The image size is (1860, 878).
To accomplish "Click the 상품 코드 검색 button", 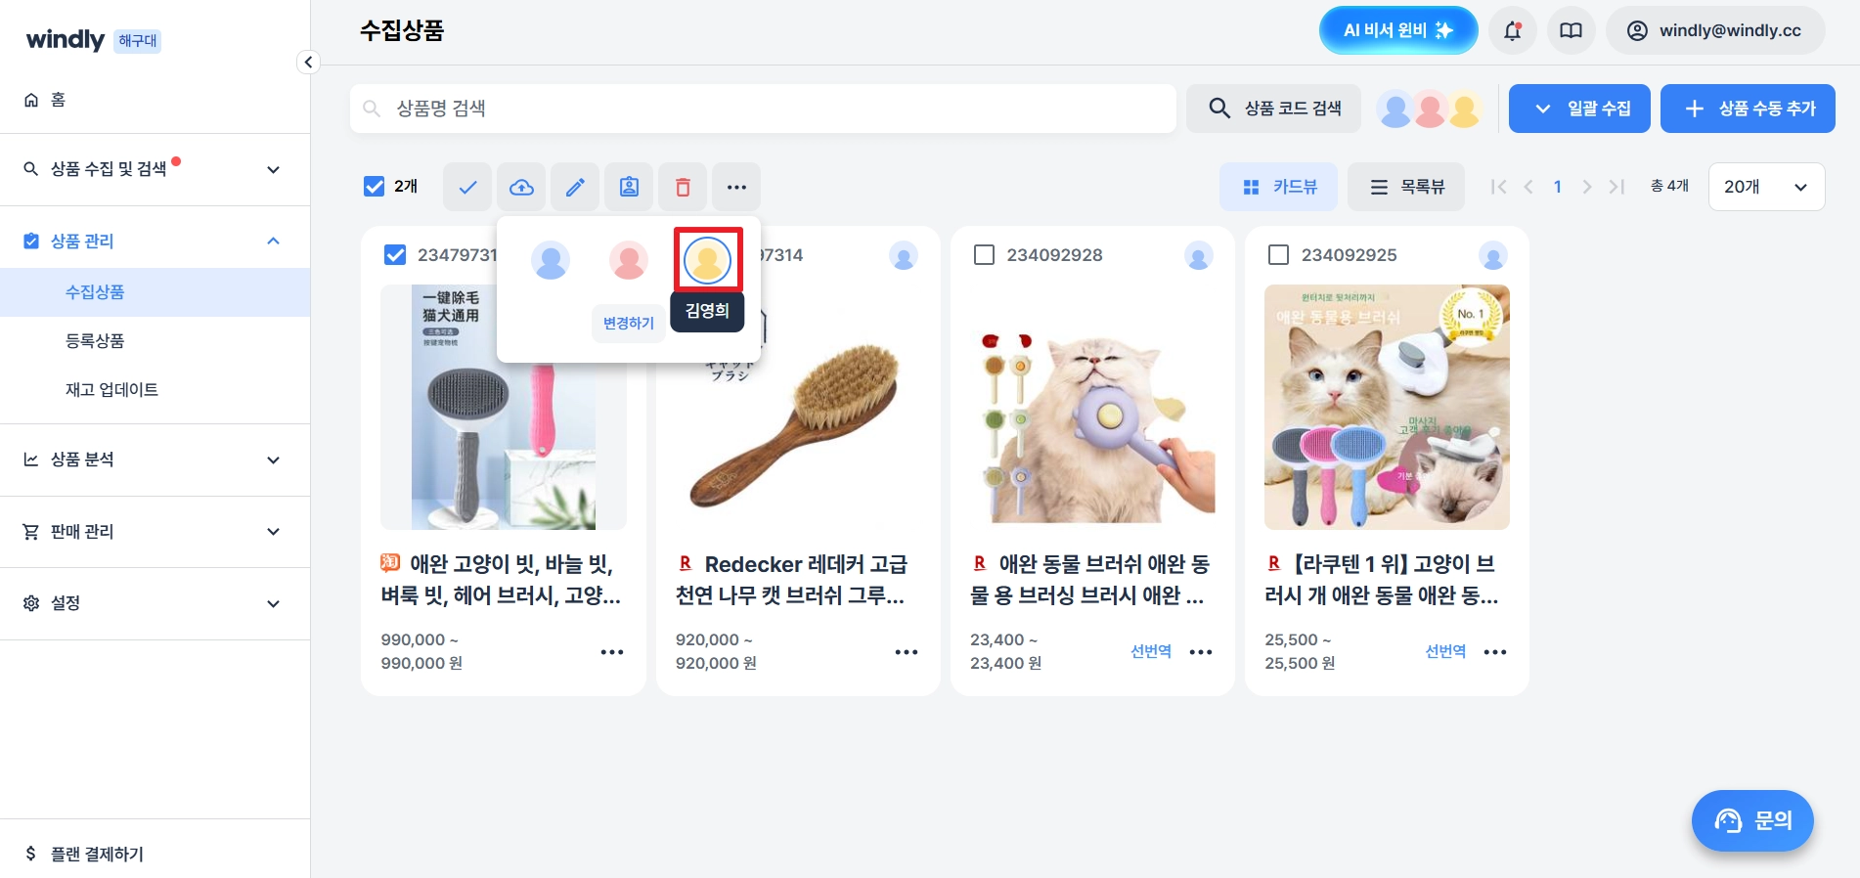I will (x=1273, y=109).
